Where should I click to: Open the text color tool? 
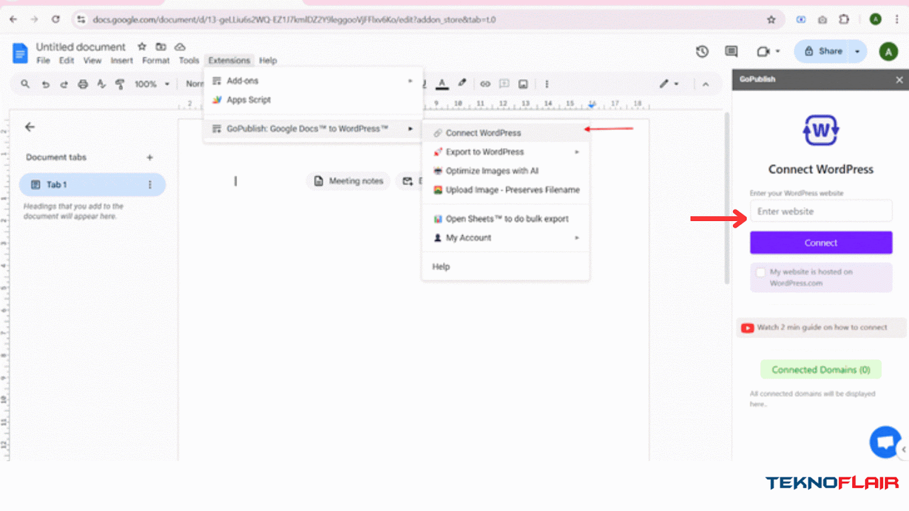click(442, 84)
